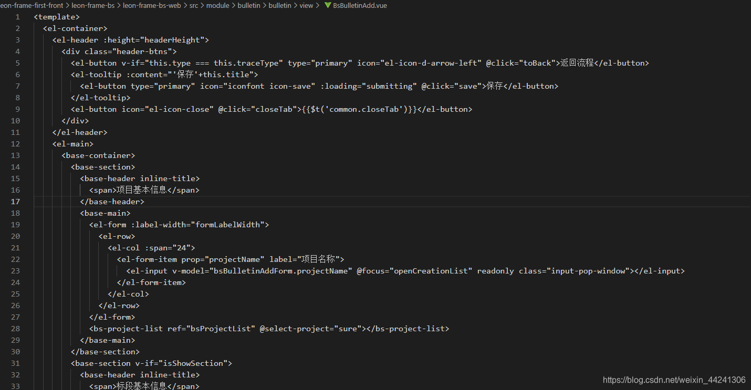Expand the chevron after leon-frame-first-front
The width and height of the screenshot is (751, 390).
[x=67, y=5]
